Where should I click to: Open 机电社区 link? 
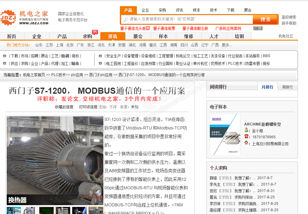click(x=286, y=36)
